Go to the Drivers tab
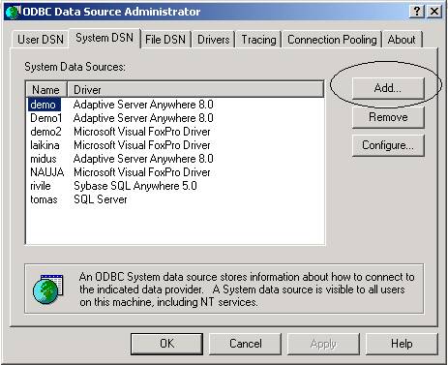This screenshot has width=448, height=365. coord(214,40)
